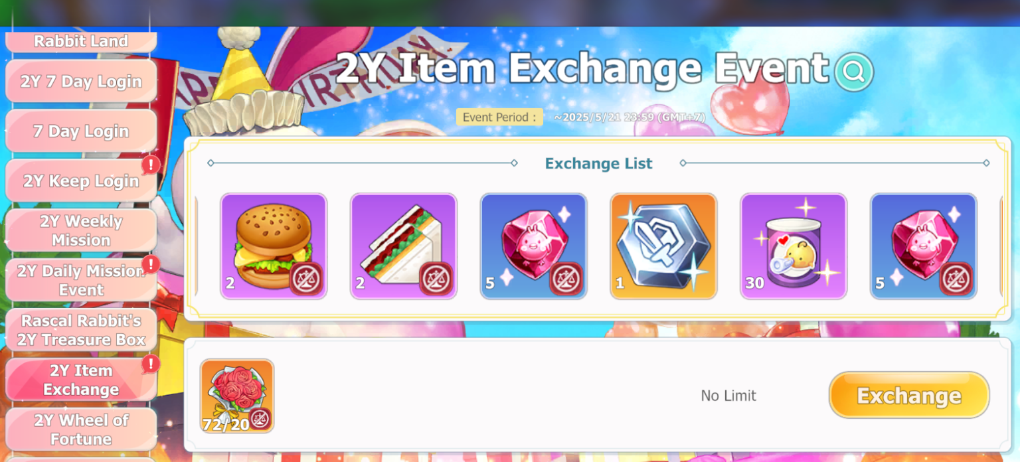Select the last pink rabbit gem item

pos(924,246)
